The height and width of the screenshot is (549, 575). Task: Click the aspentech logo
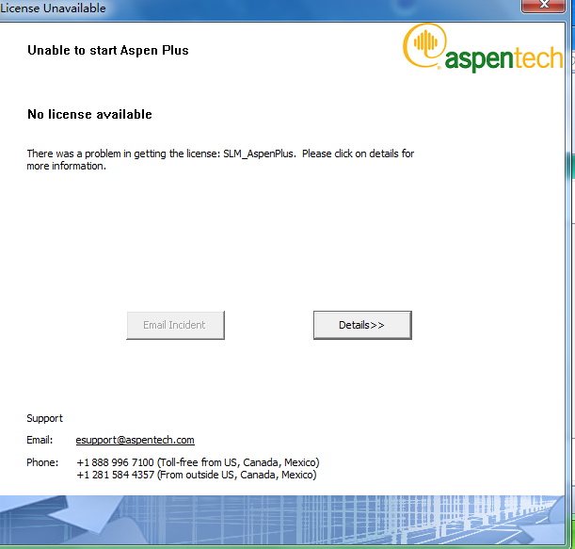pos(483,48)
